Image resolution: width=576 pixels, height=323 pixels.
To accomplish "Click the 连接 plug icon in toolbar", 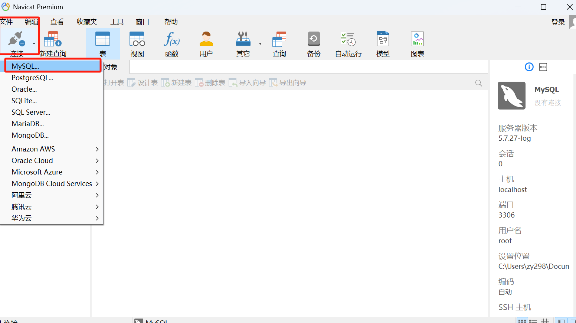I will (x=16, y=39).
